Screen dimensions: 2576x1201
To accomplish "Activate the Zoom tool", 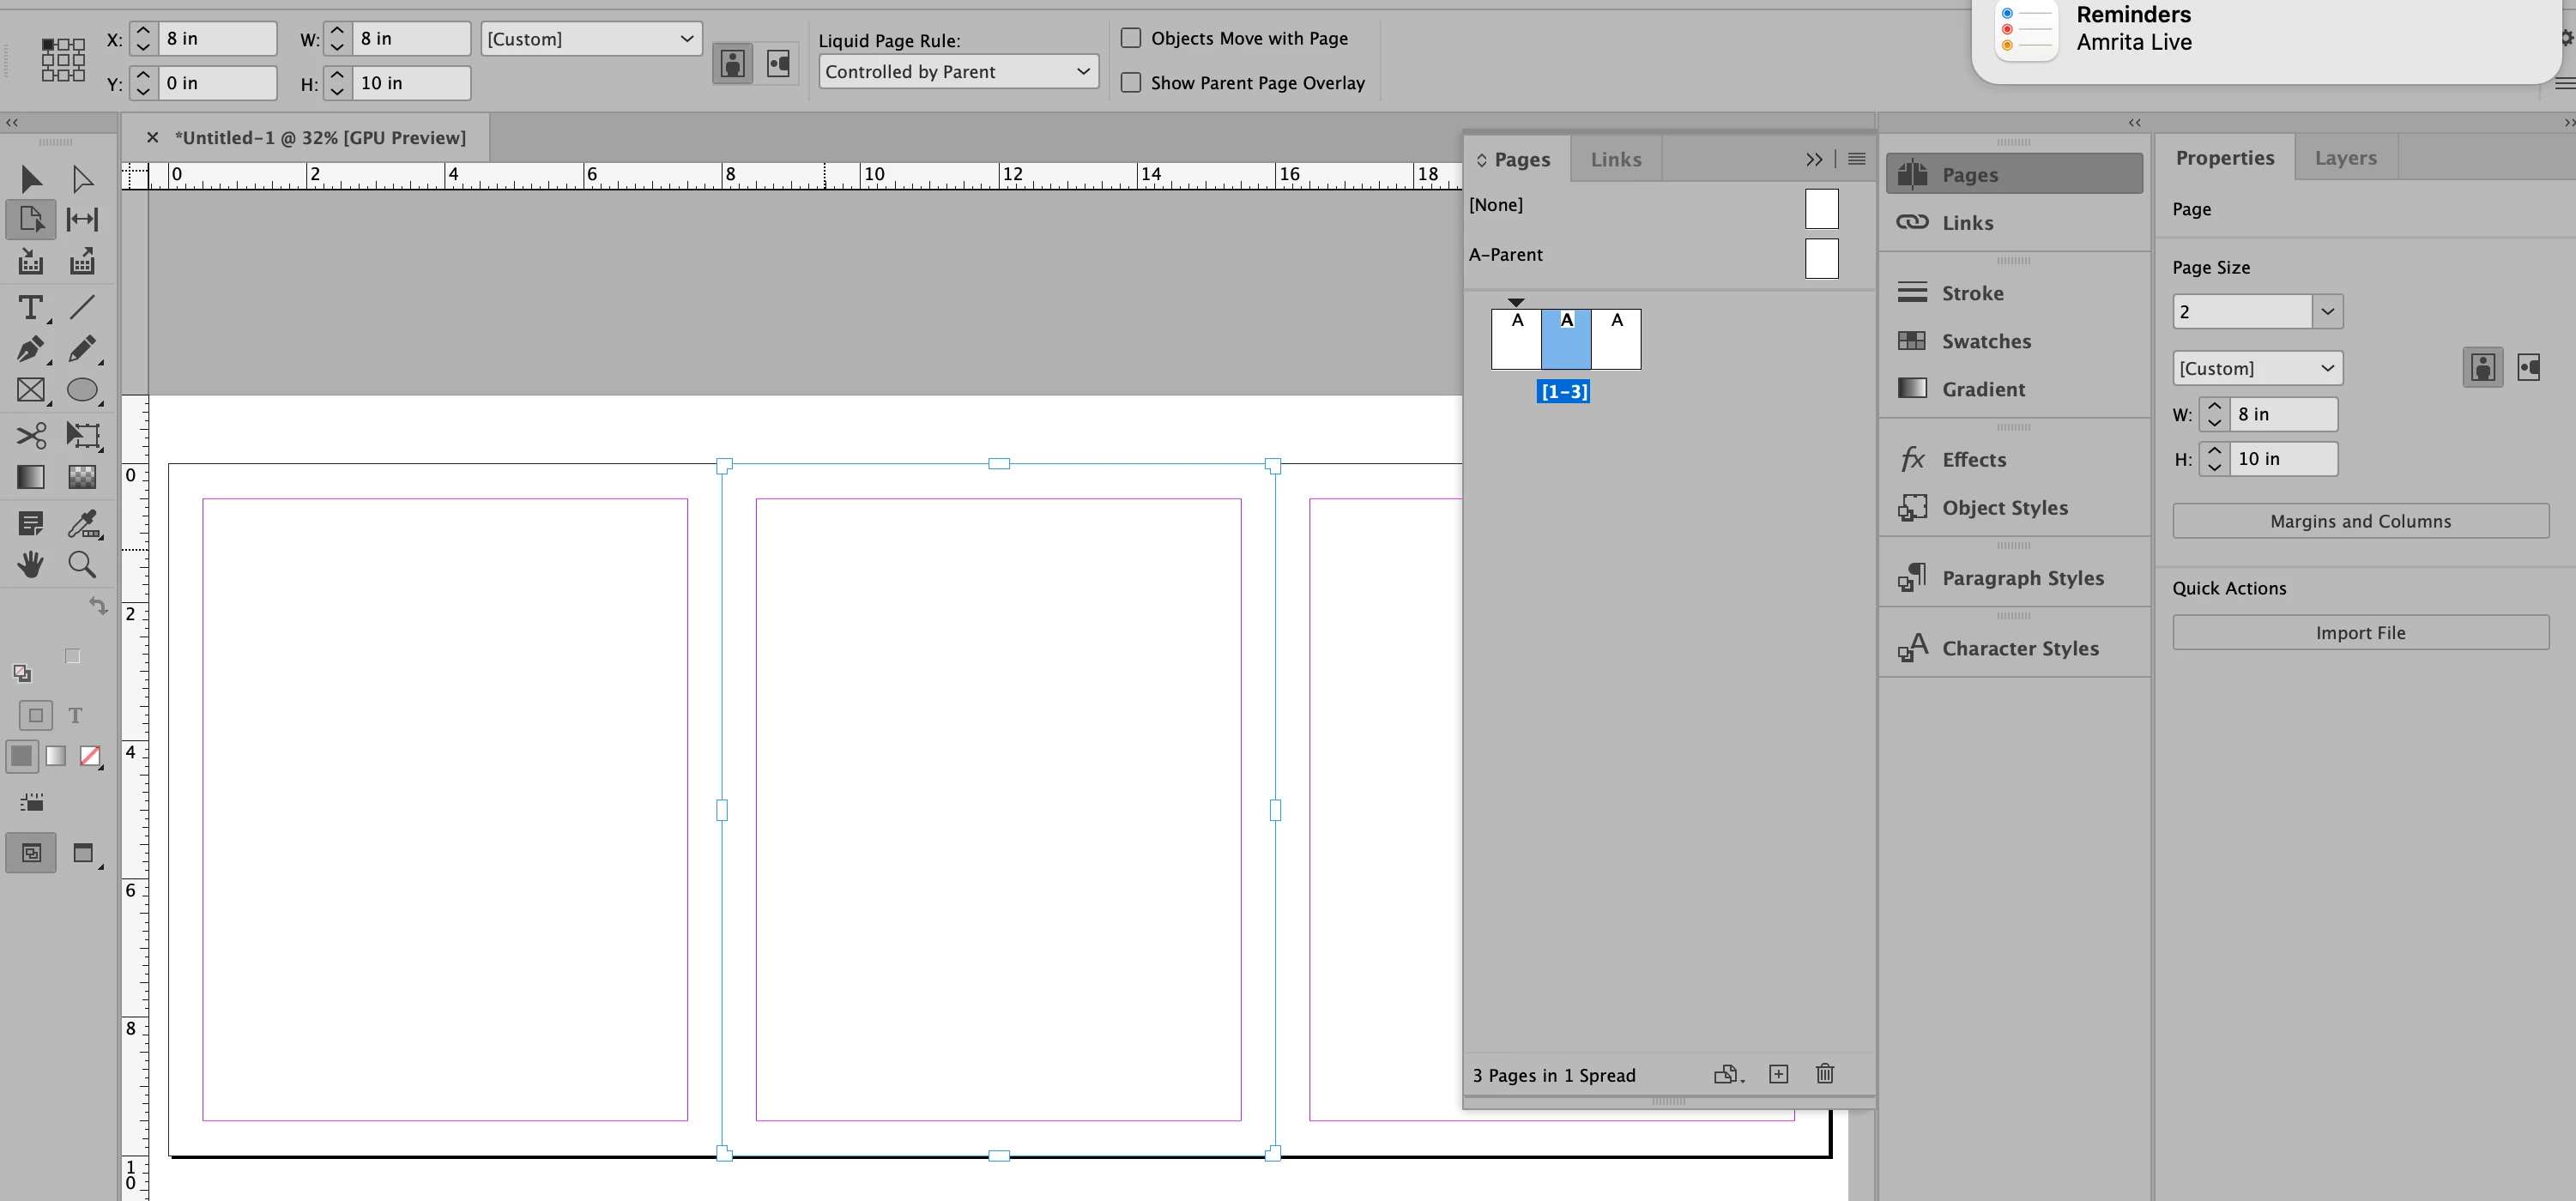I will 82,565.
